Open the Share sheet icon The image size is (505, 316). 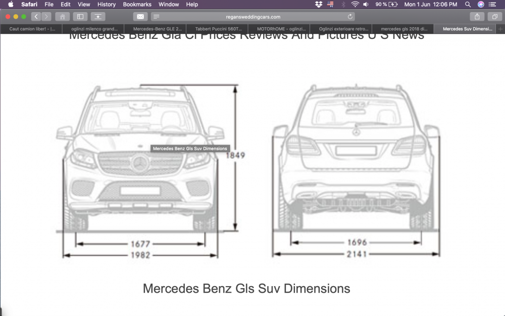(x=477, y=17)
